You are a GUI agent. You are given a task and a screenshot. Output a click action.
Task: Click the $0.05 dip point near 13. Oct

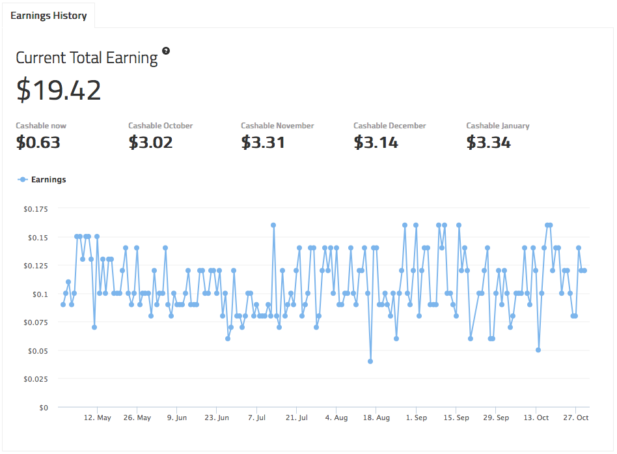(538, 350)
